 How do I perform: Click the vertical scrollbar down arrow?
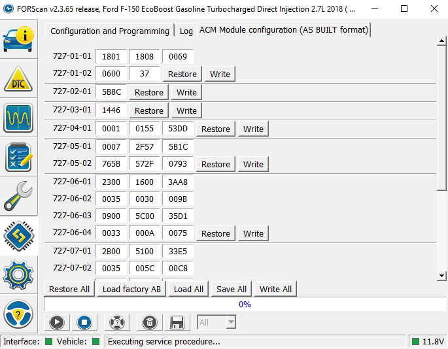click(x=441, y=276)
